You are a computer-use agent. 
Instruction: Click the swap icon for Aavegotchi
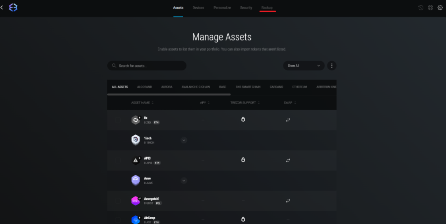288,201
